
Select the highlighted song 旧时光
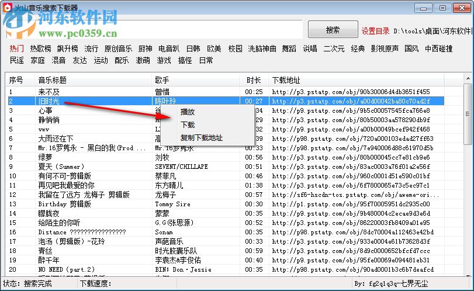pos(225,101)
